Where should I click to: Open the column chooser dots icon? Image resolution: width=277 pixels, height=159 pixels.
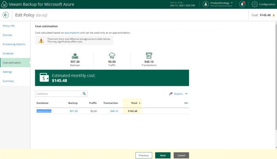pyautogui.click(x=186, y=103)
